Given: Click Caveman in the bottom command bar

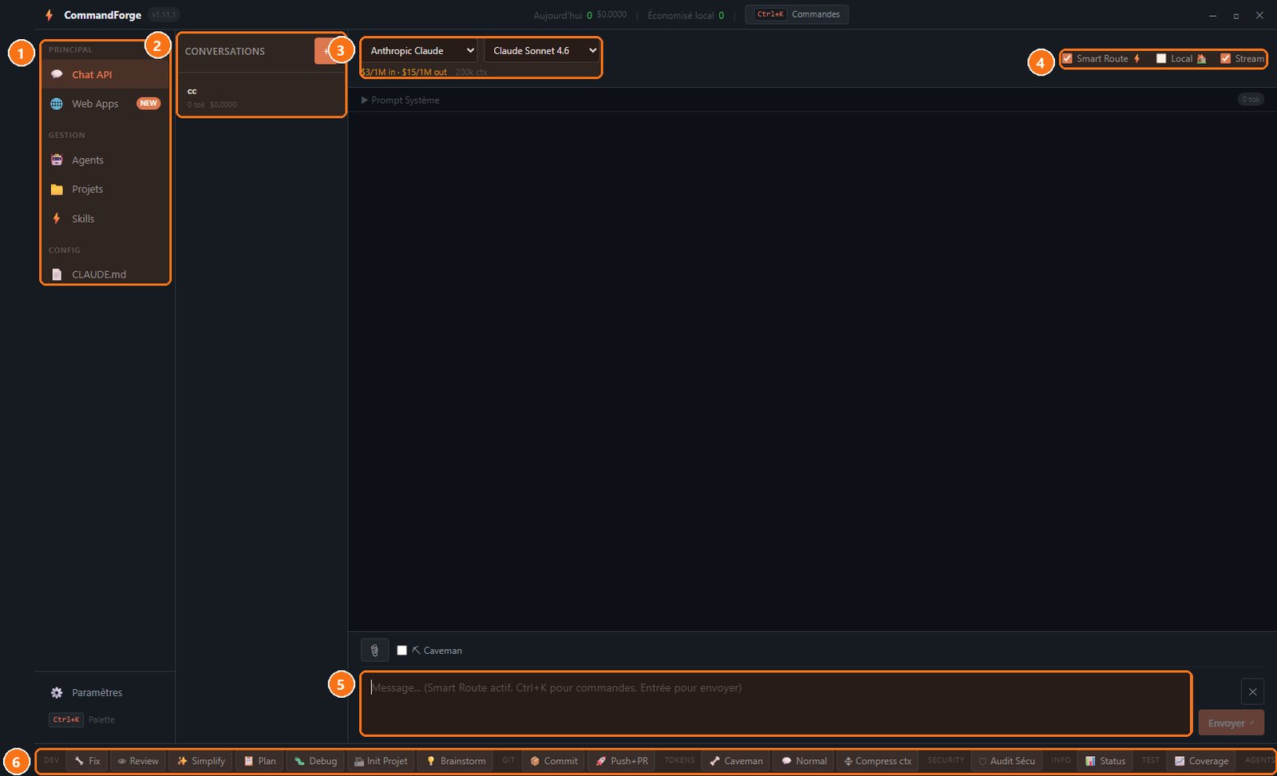Looking at the screenshot, I should pos(736,761).
